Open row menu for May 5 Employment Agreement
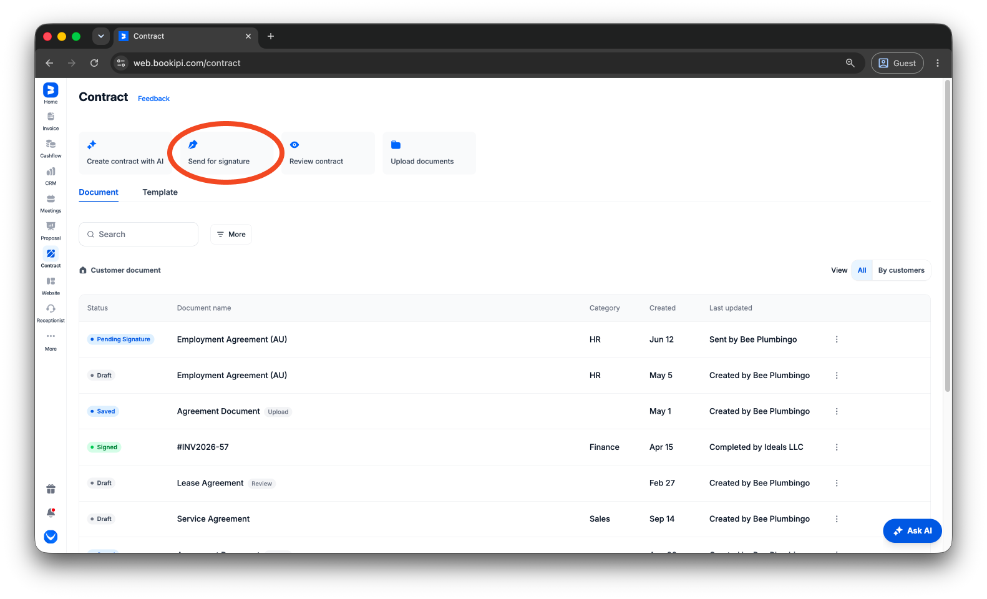Image resolution: width=987 pixels, height=599 pixels. (837, 376)
